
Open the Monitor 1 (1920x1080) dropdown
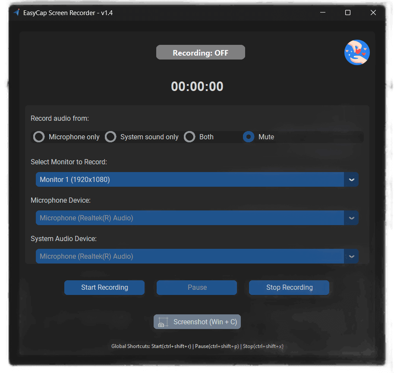click(x=197, y=179)
